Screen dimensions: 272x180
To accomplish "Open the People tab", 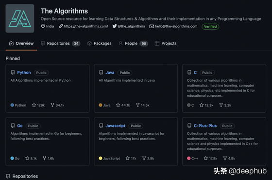I will [133, 43].
